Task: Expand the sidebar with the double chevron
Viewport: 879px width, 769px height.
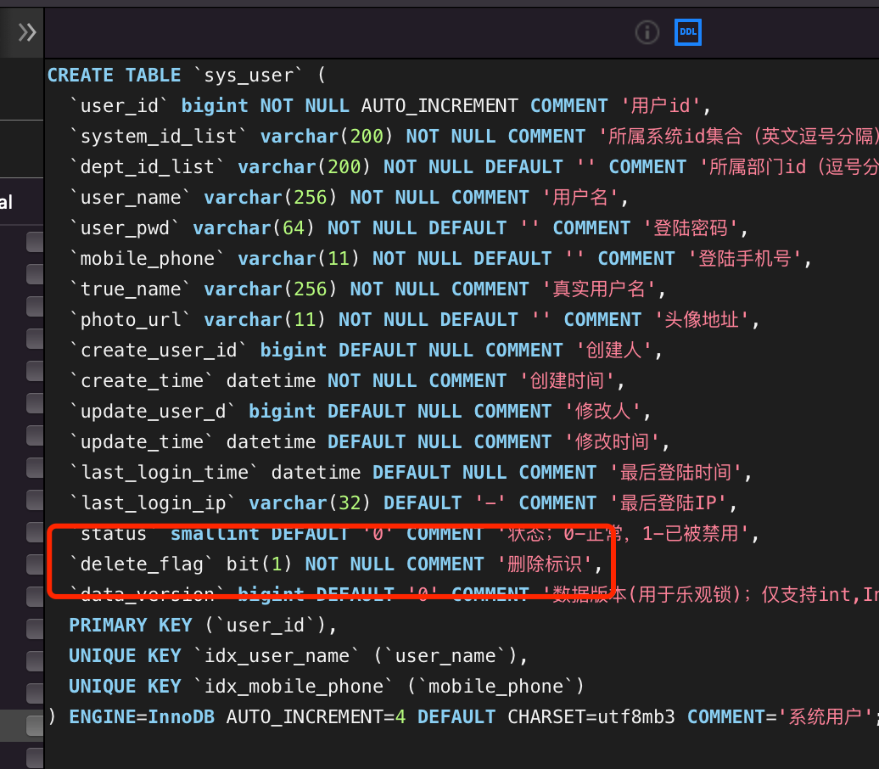Action: click(27, 32)
